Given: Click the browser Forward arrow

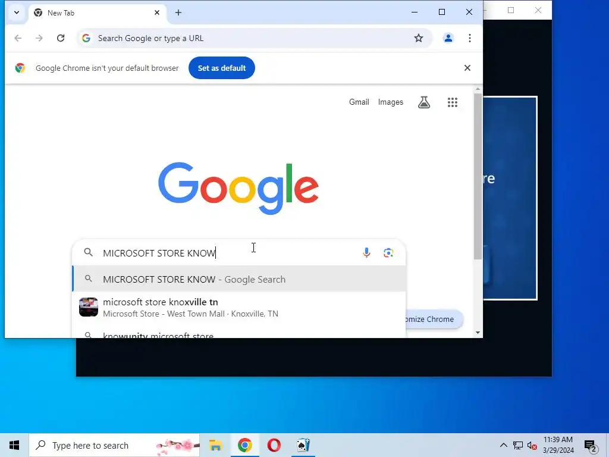Looking at the screenshot, I should pos(39,38).
